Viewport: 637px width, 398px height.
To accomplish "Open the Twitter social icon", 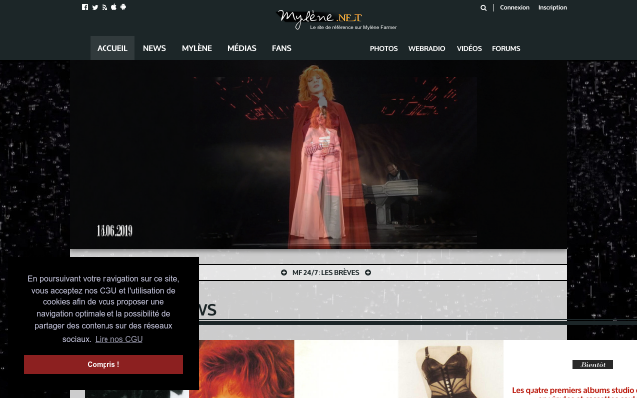I will coord(95,7).
